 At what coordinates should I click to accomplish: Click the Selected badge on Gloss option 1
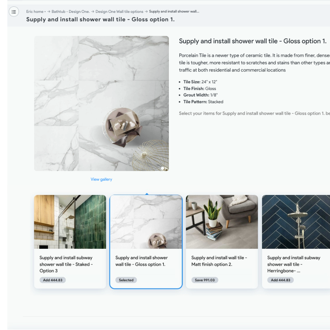[126, 280]
